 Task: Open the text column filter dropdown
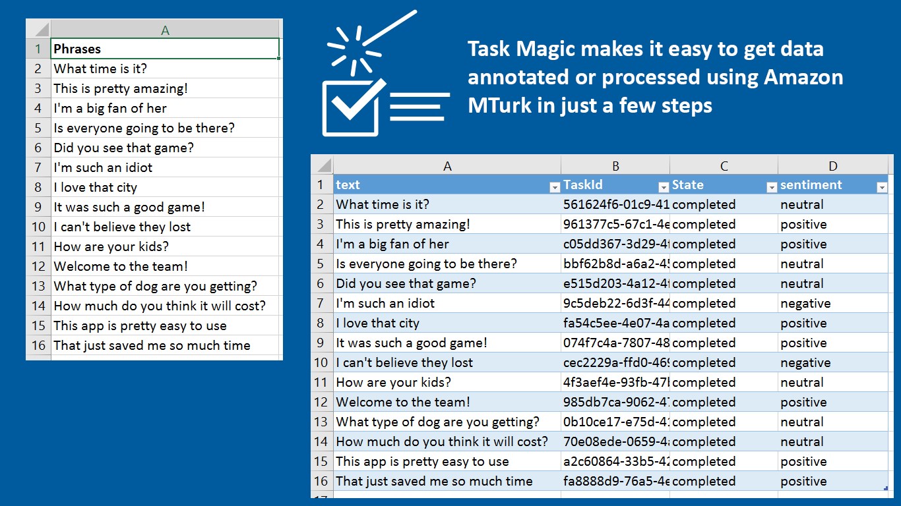(x=555, y=188)
